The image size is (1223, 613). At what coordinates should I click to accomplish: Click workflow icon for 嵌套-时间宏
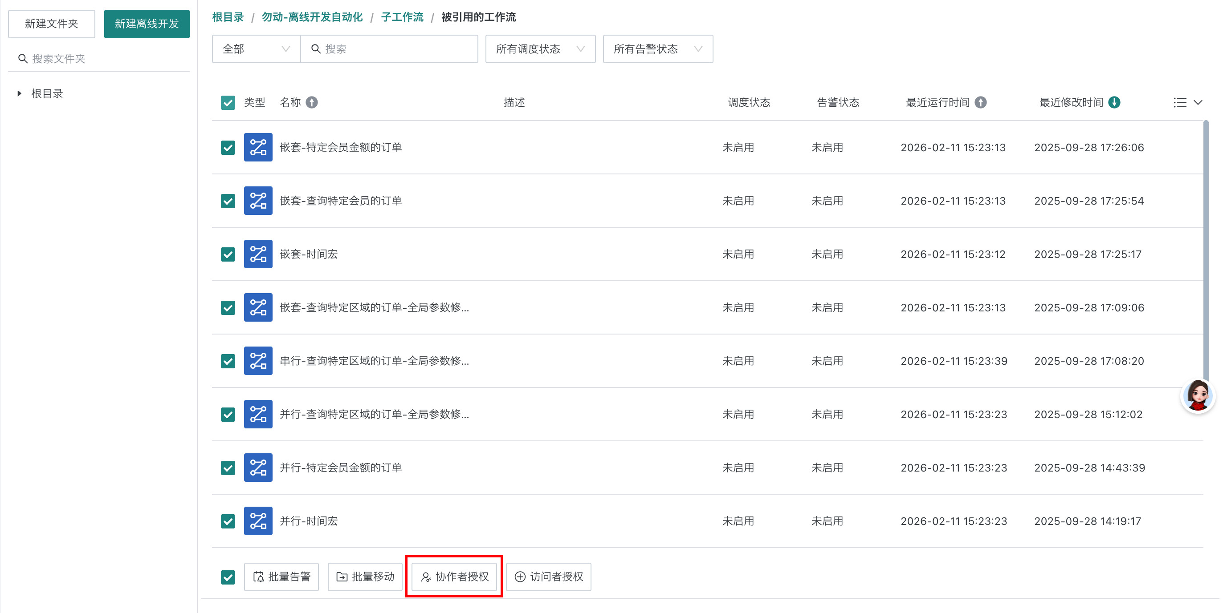click(x=258, y=254)
